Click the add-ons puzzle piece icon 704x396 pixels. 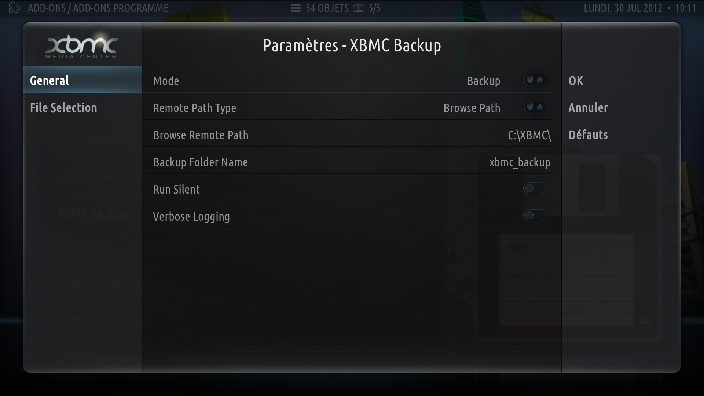coord(14,7)
